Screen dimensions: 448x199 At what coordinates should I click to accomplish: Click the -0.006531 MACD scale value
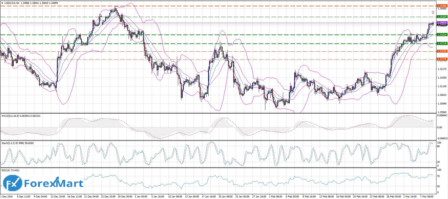[x=442, y=138]
